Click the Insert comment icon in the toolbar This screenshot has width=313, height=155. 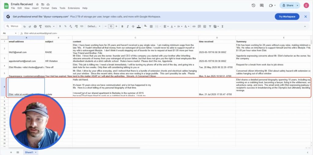pyautogui.click(x=199, y=26)
